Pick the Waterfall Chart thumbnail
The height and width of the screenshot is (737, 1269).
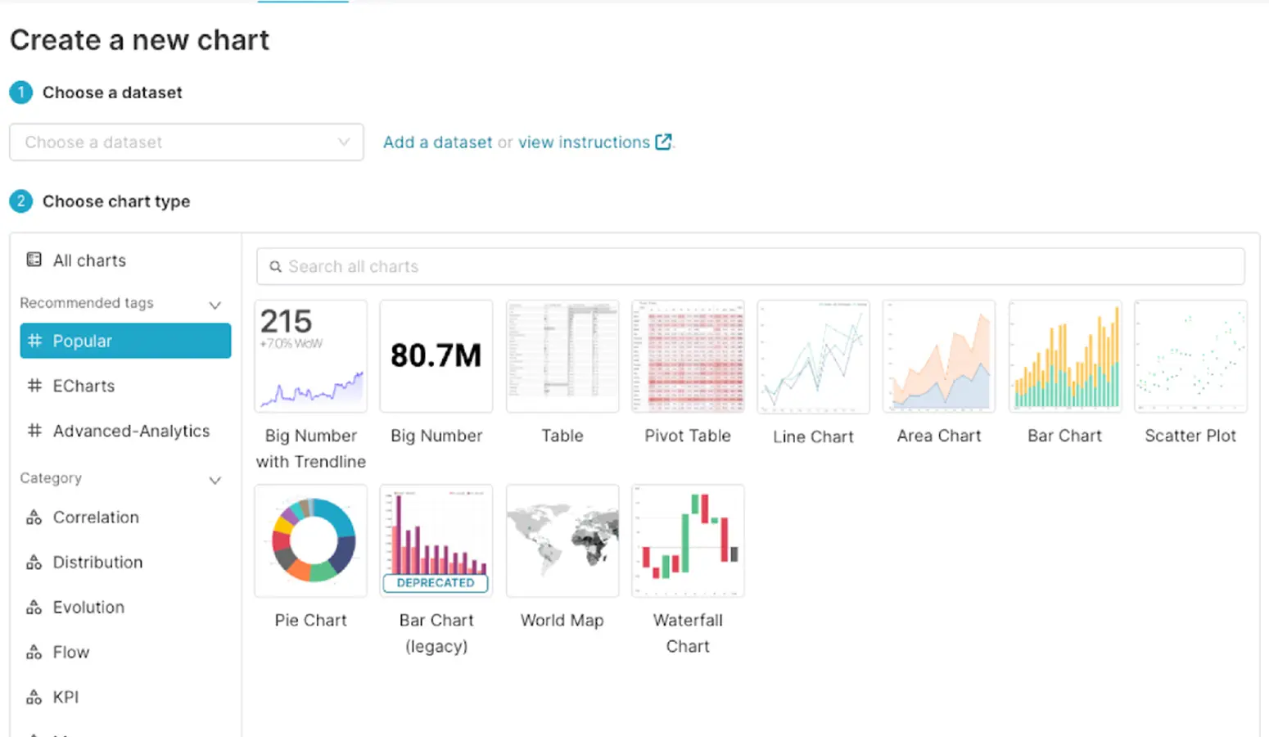[688, 541]
